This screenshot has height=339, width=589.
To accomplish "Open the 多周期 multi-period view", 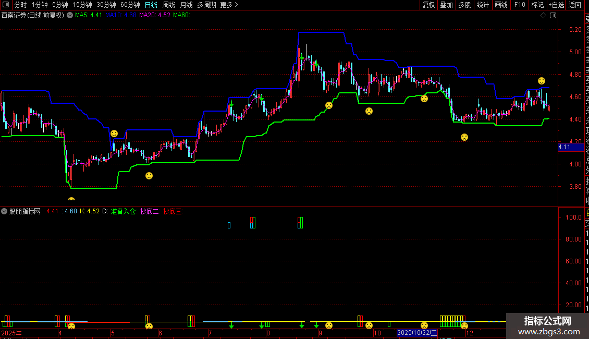I will point(206,5).
